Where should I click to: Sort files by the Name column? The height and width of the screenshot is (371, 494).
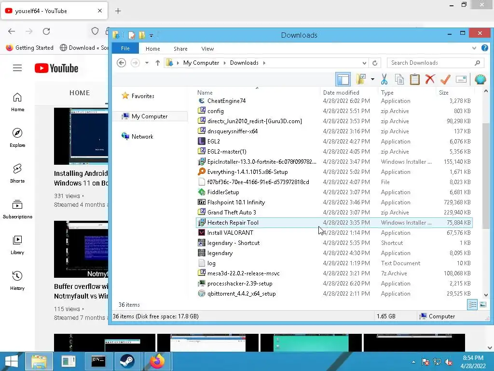(257, 92)
